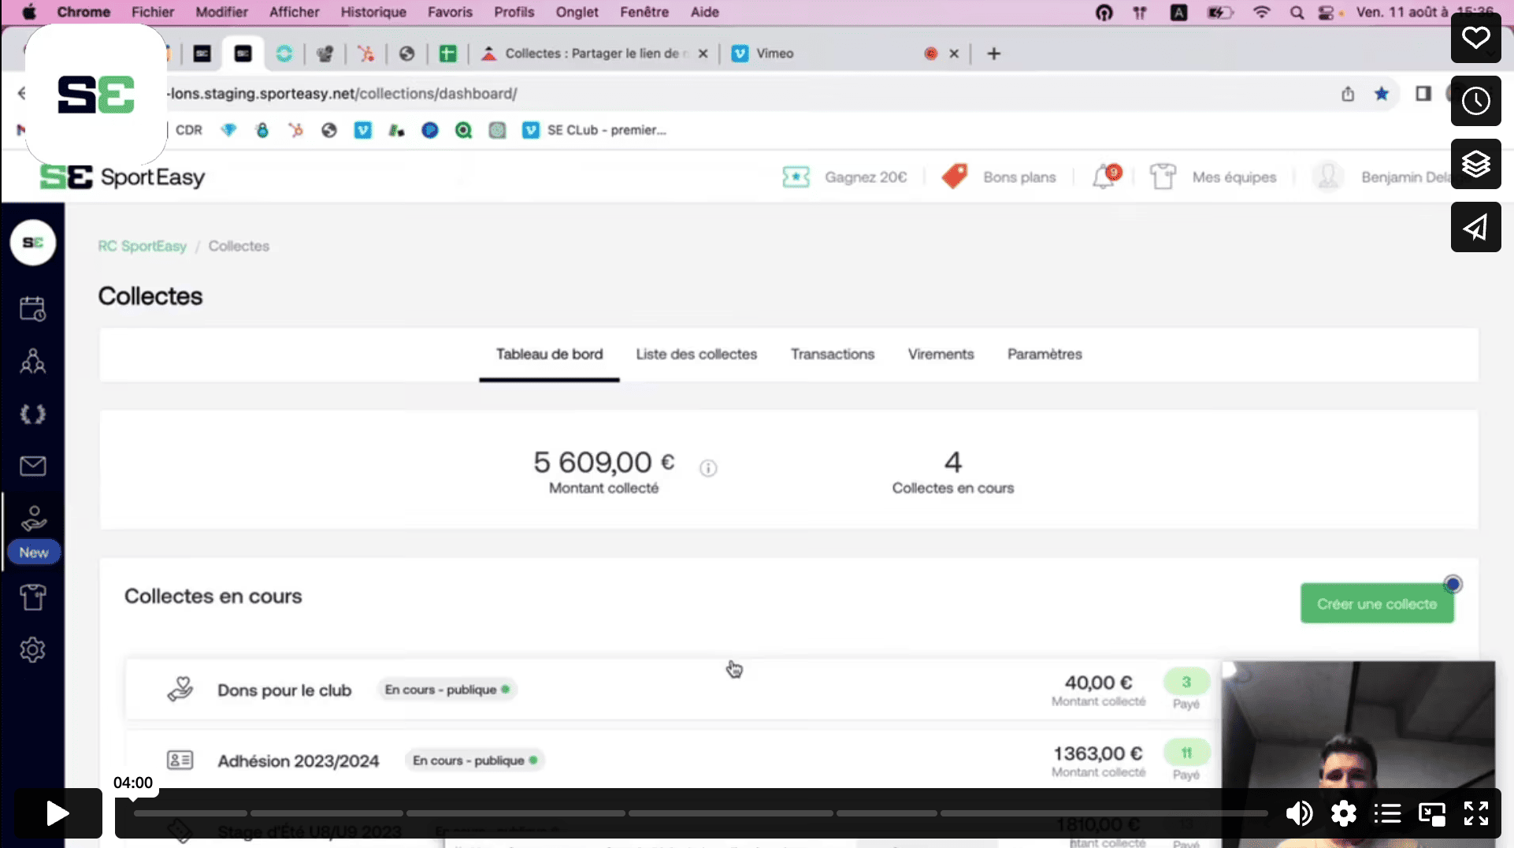Open the collections layers icon
The image size is (1514, 848).
(x=1475, y=164)
